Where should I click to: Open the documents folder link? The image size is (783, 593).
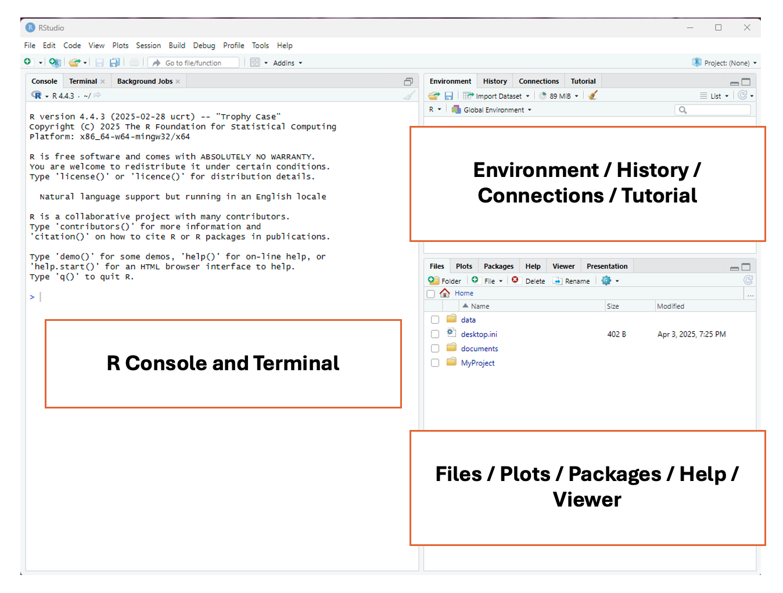(x=479, y=349)
